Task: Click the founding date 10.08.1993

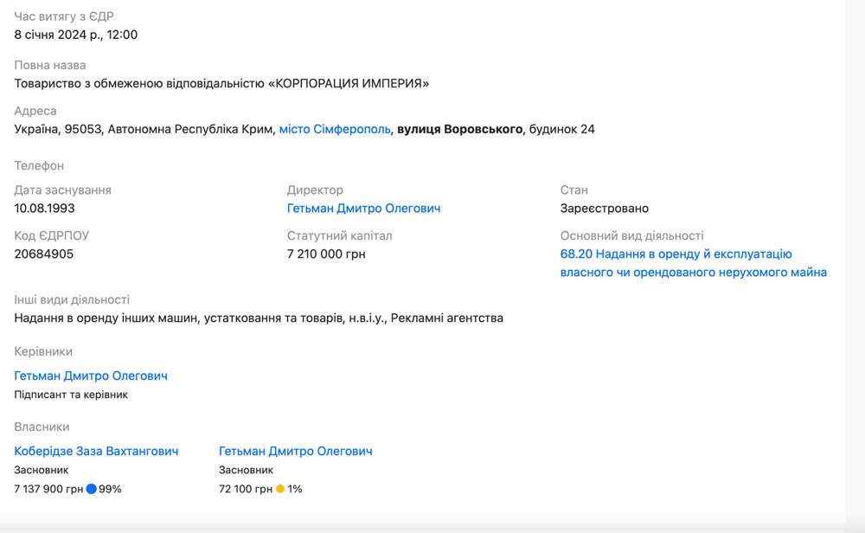Action: coord(44,209)
